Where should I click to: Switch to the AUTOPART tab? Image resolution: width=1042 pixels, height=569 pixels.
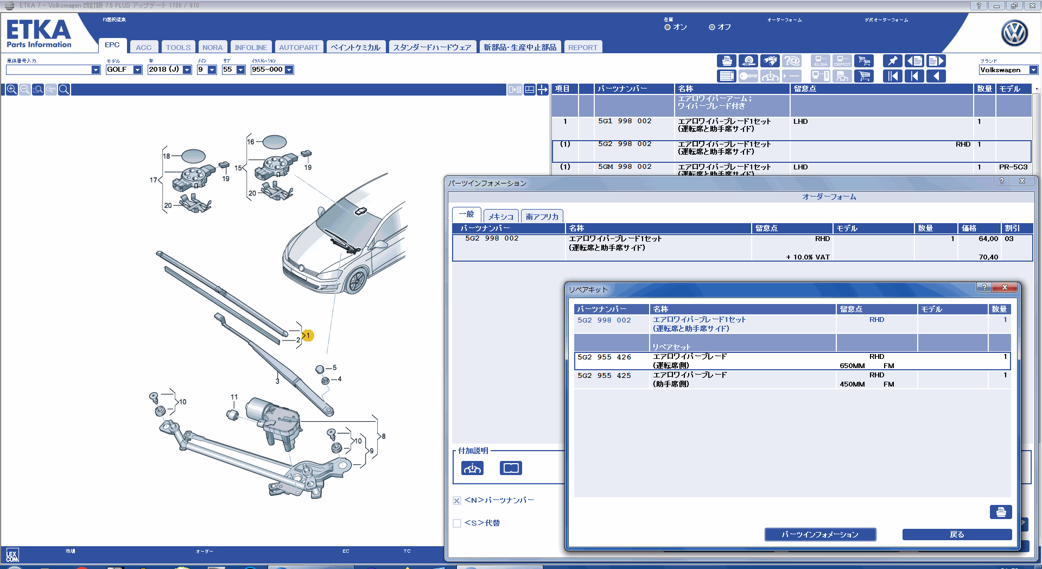(298, 47)
